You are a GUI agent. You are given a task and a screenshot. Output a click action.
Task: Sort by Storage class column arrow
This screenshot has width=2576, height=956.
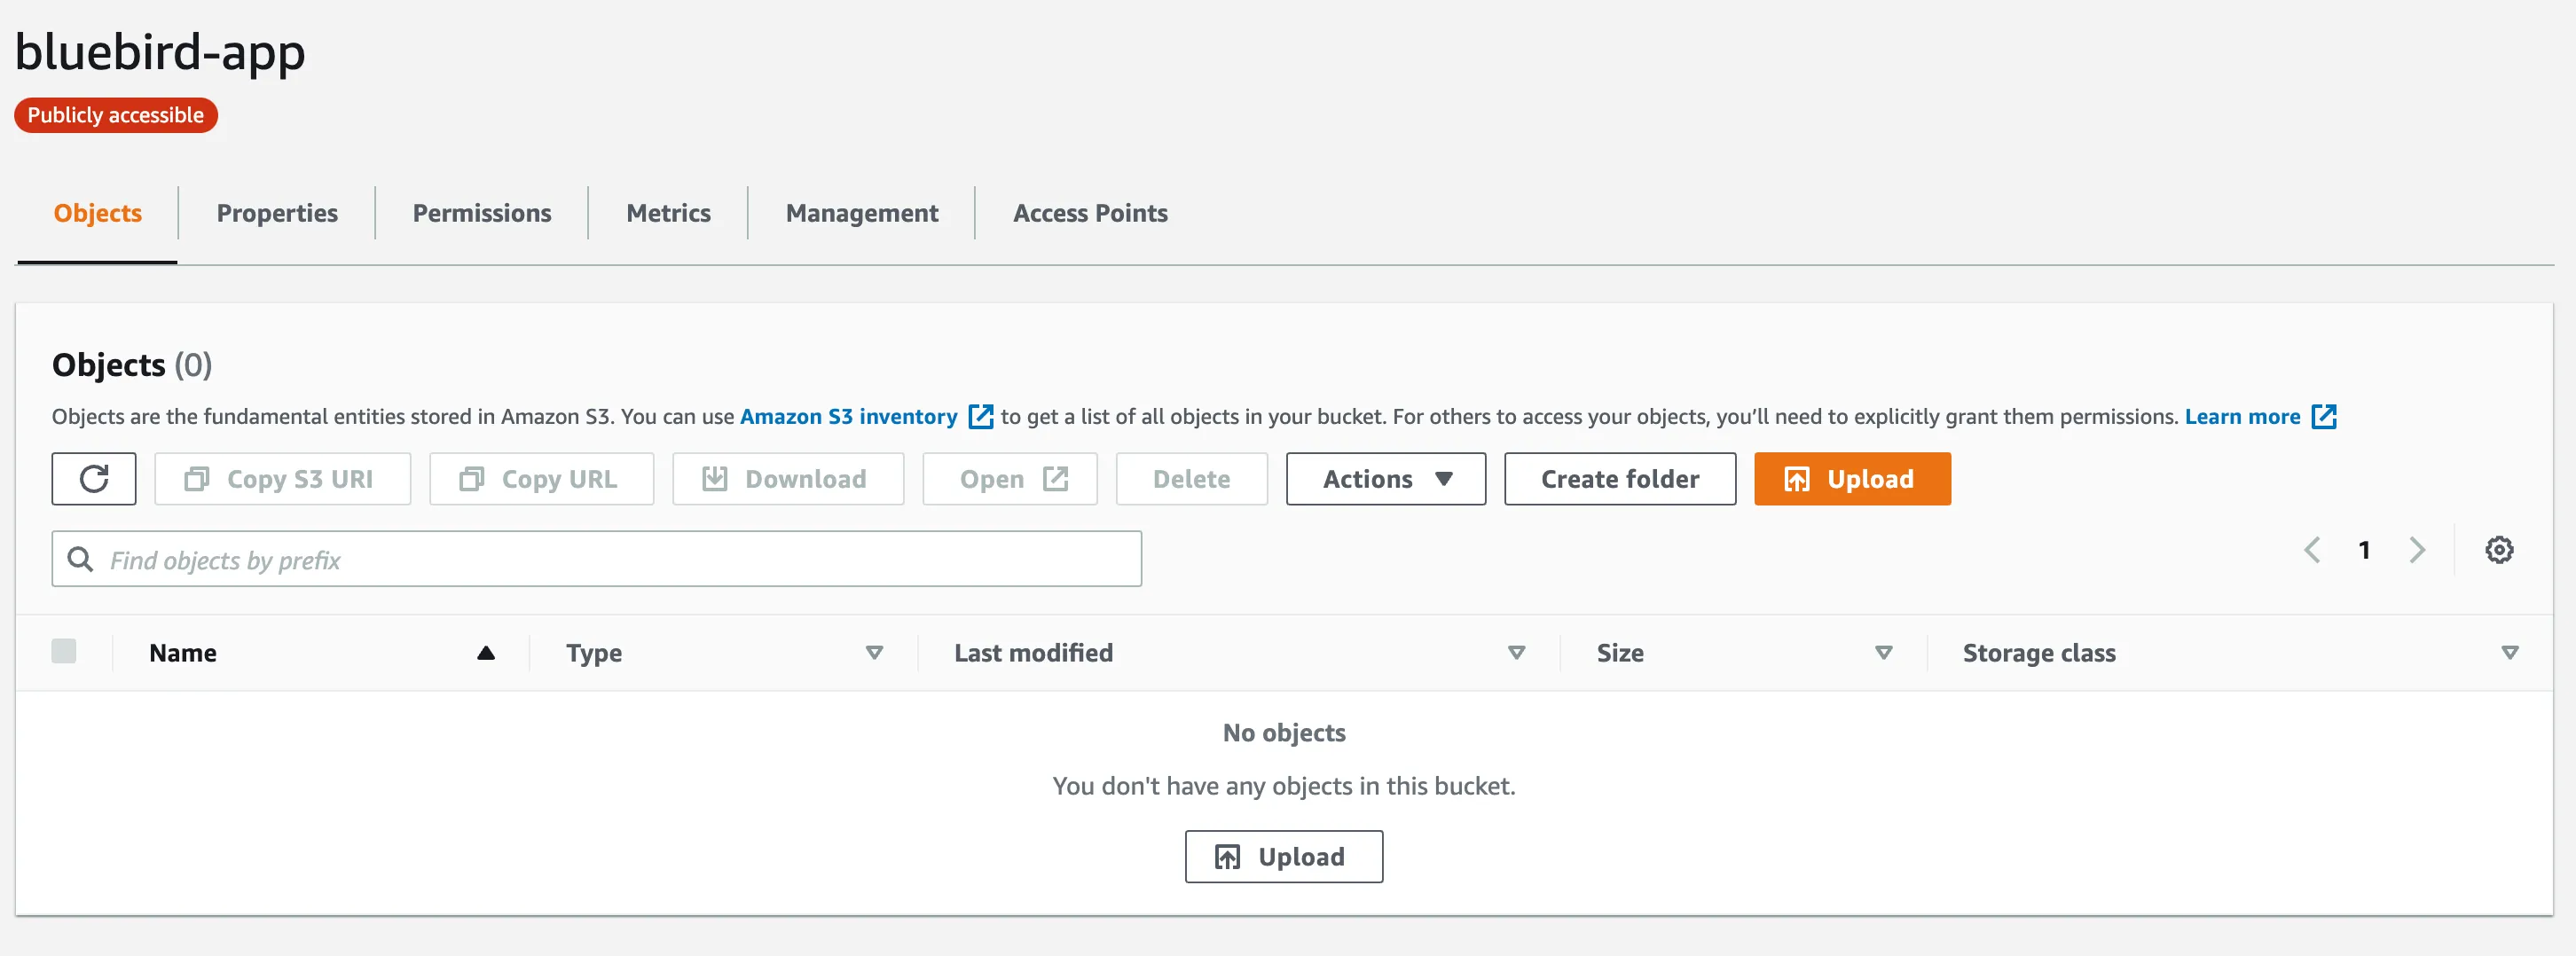(x=2509, y=653)
